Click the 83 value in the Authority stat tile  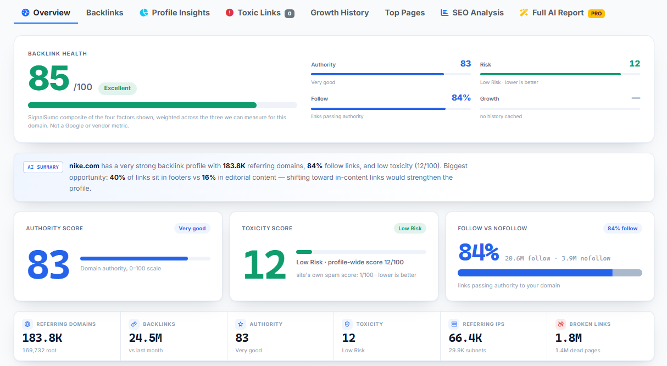[242, 338]
